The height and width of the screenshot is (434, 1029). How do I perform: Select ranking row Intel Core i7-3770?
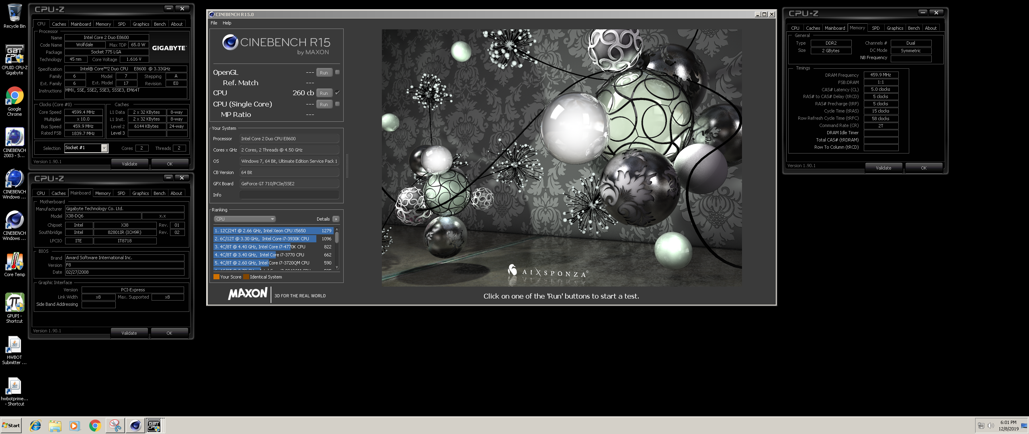point(273,255)
